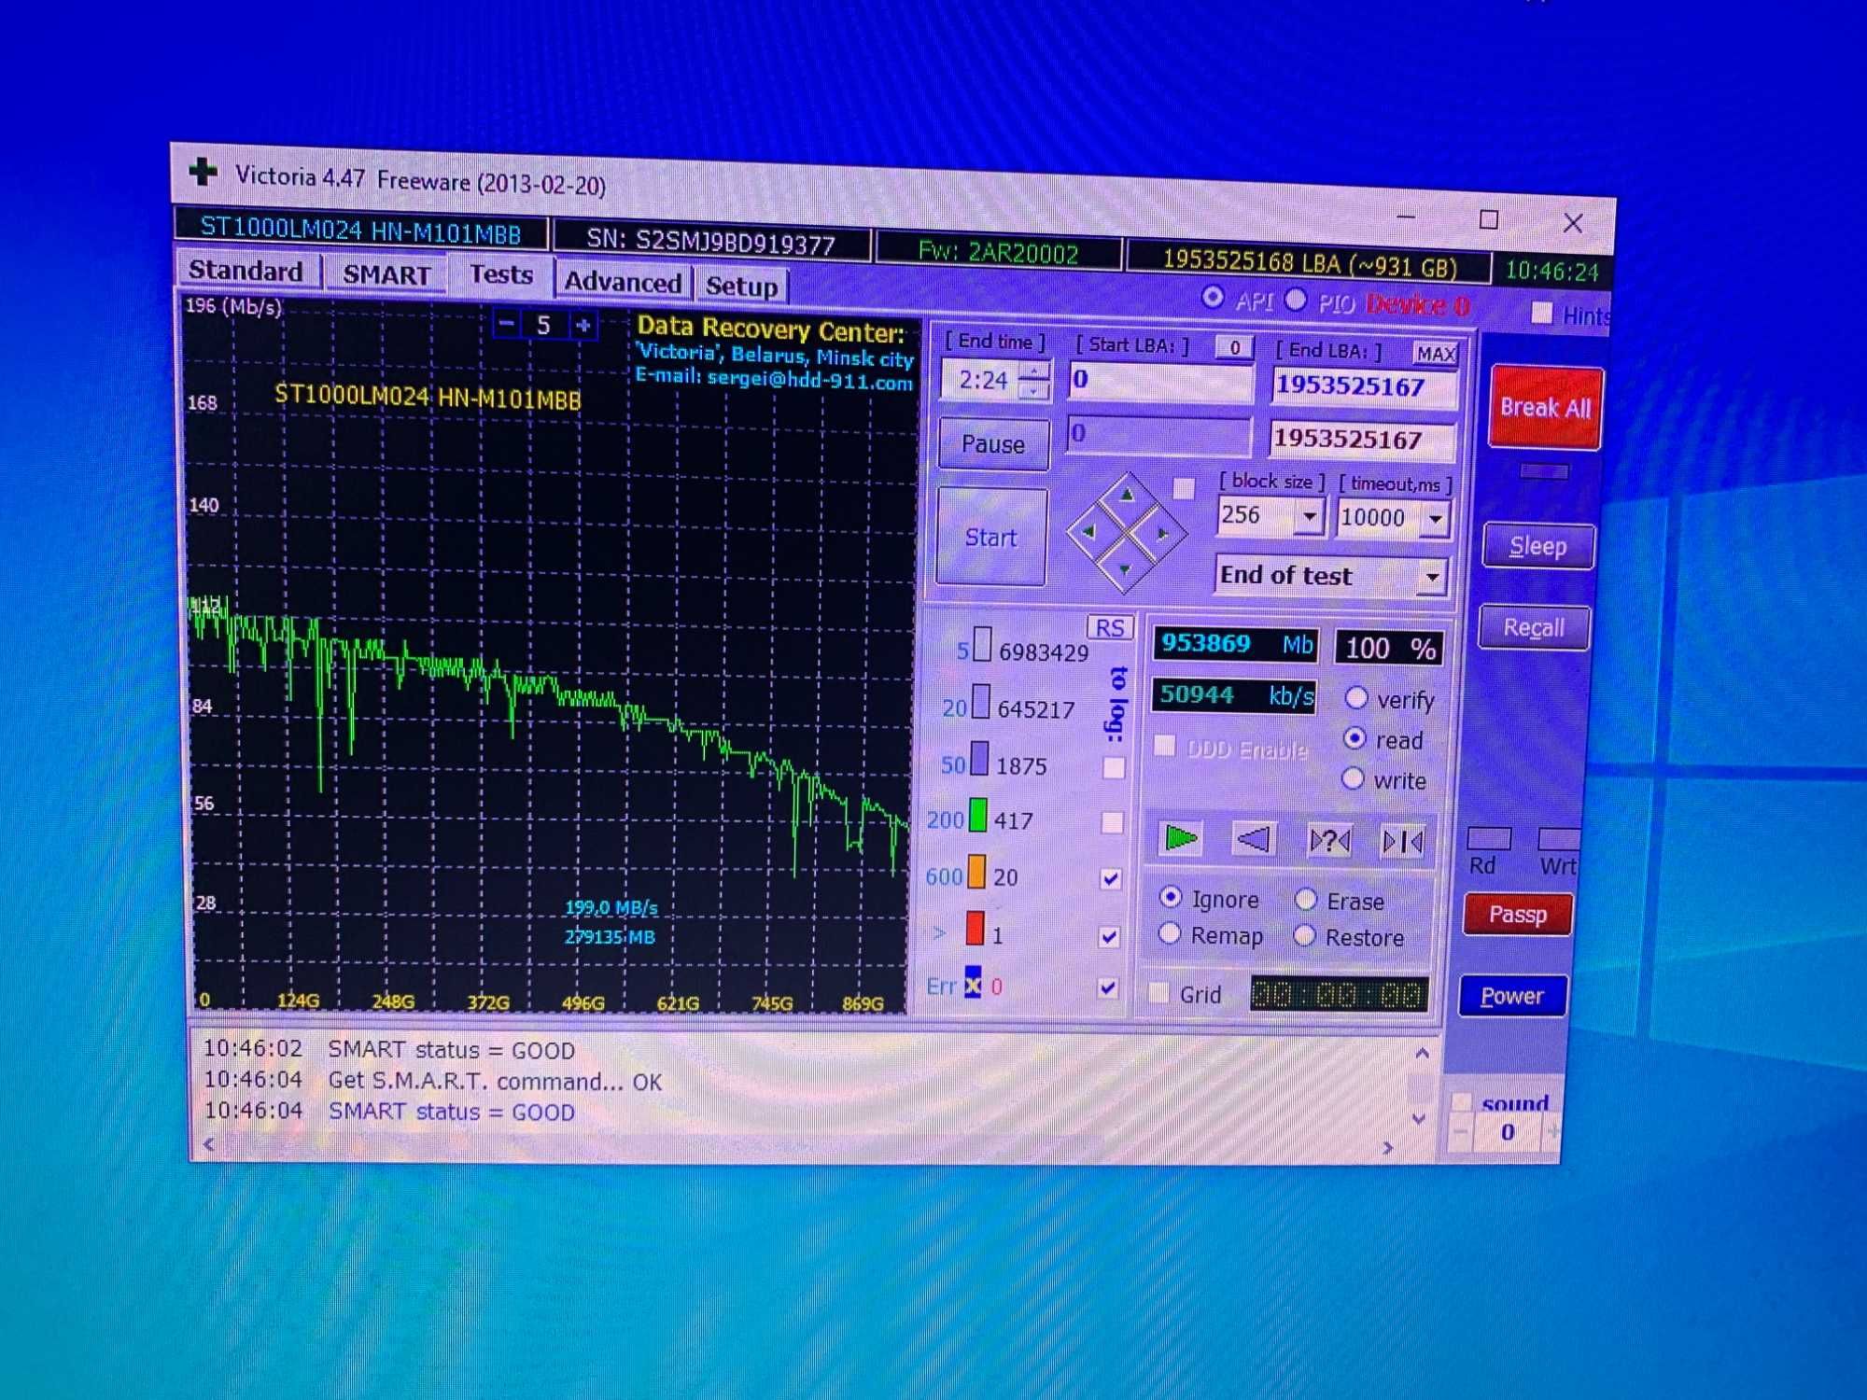Switch to the Setup tab

[x=741, y=286]
